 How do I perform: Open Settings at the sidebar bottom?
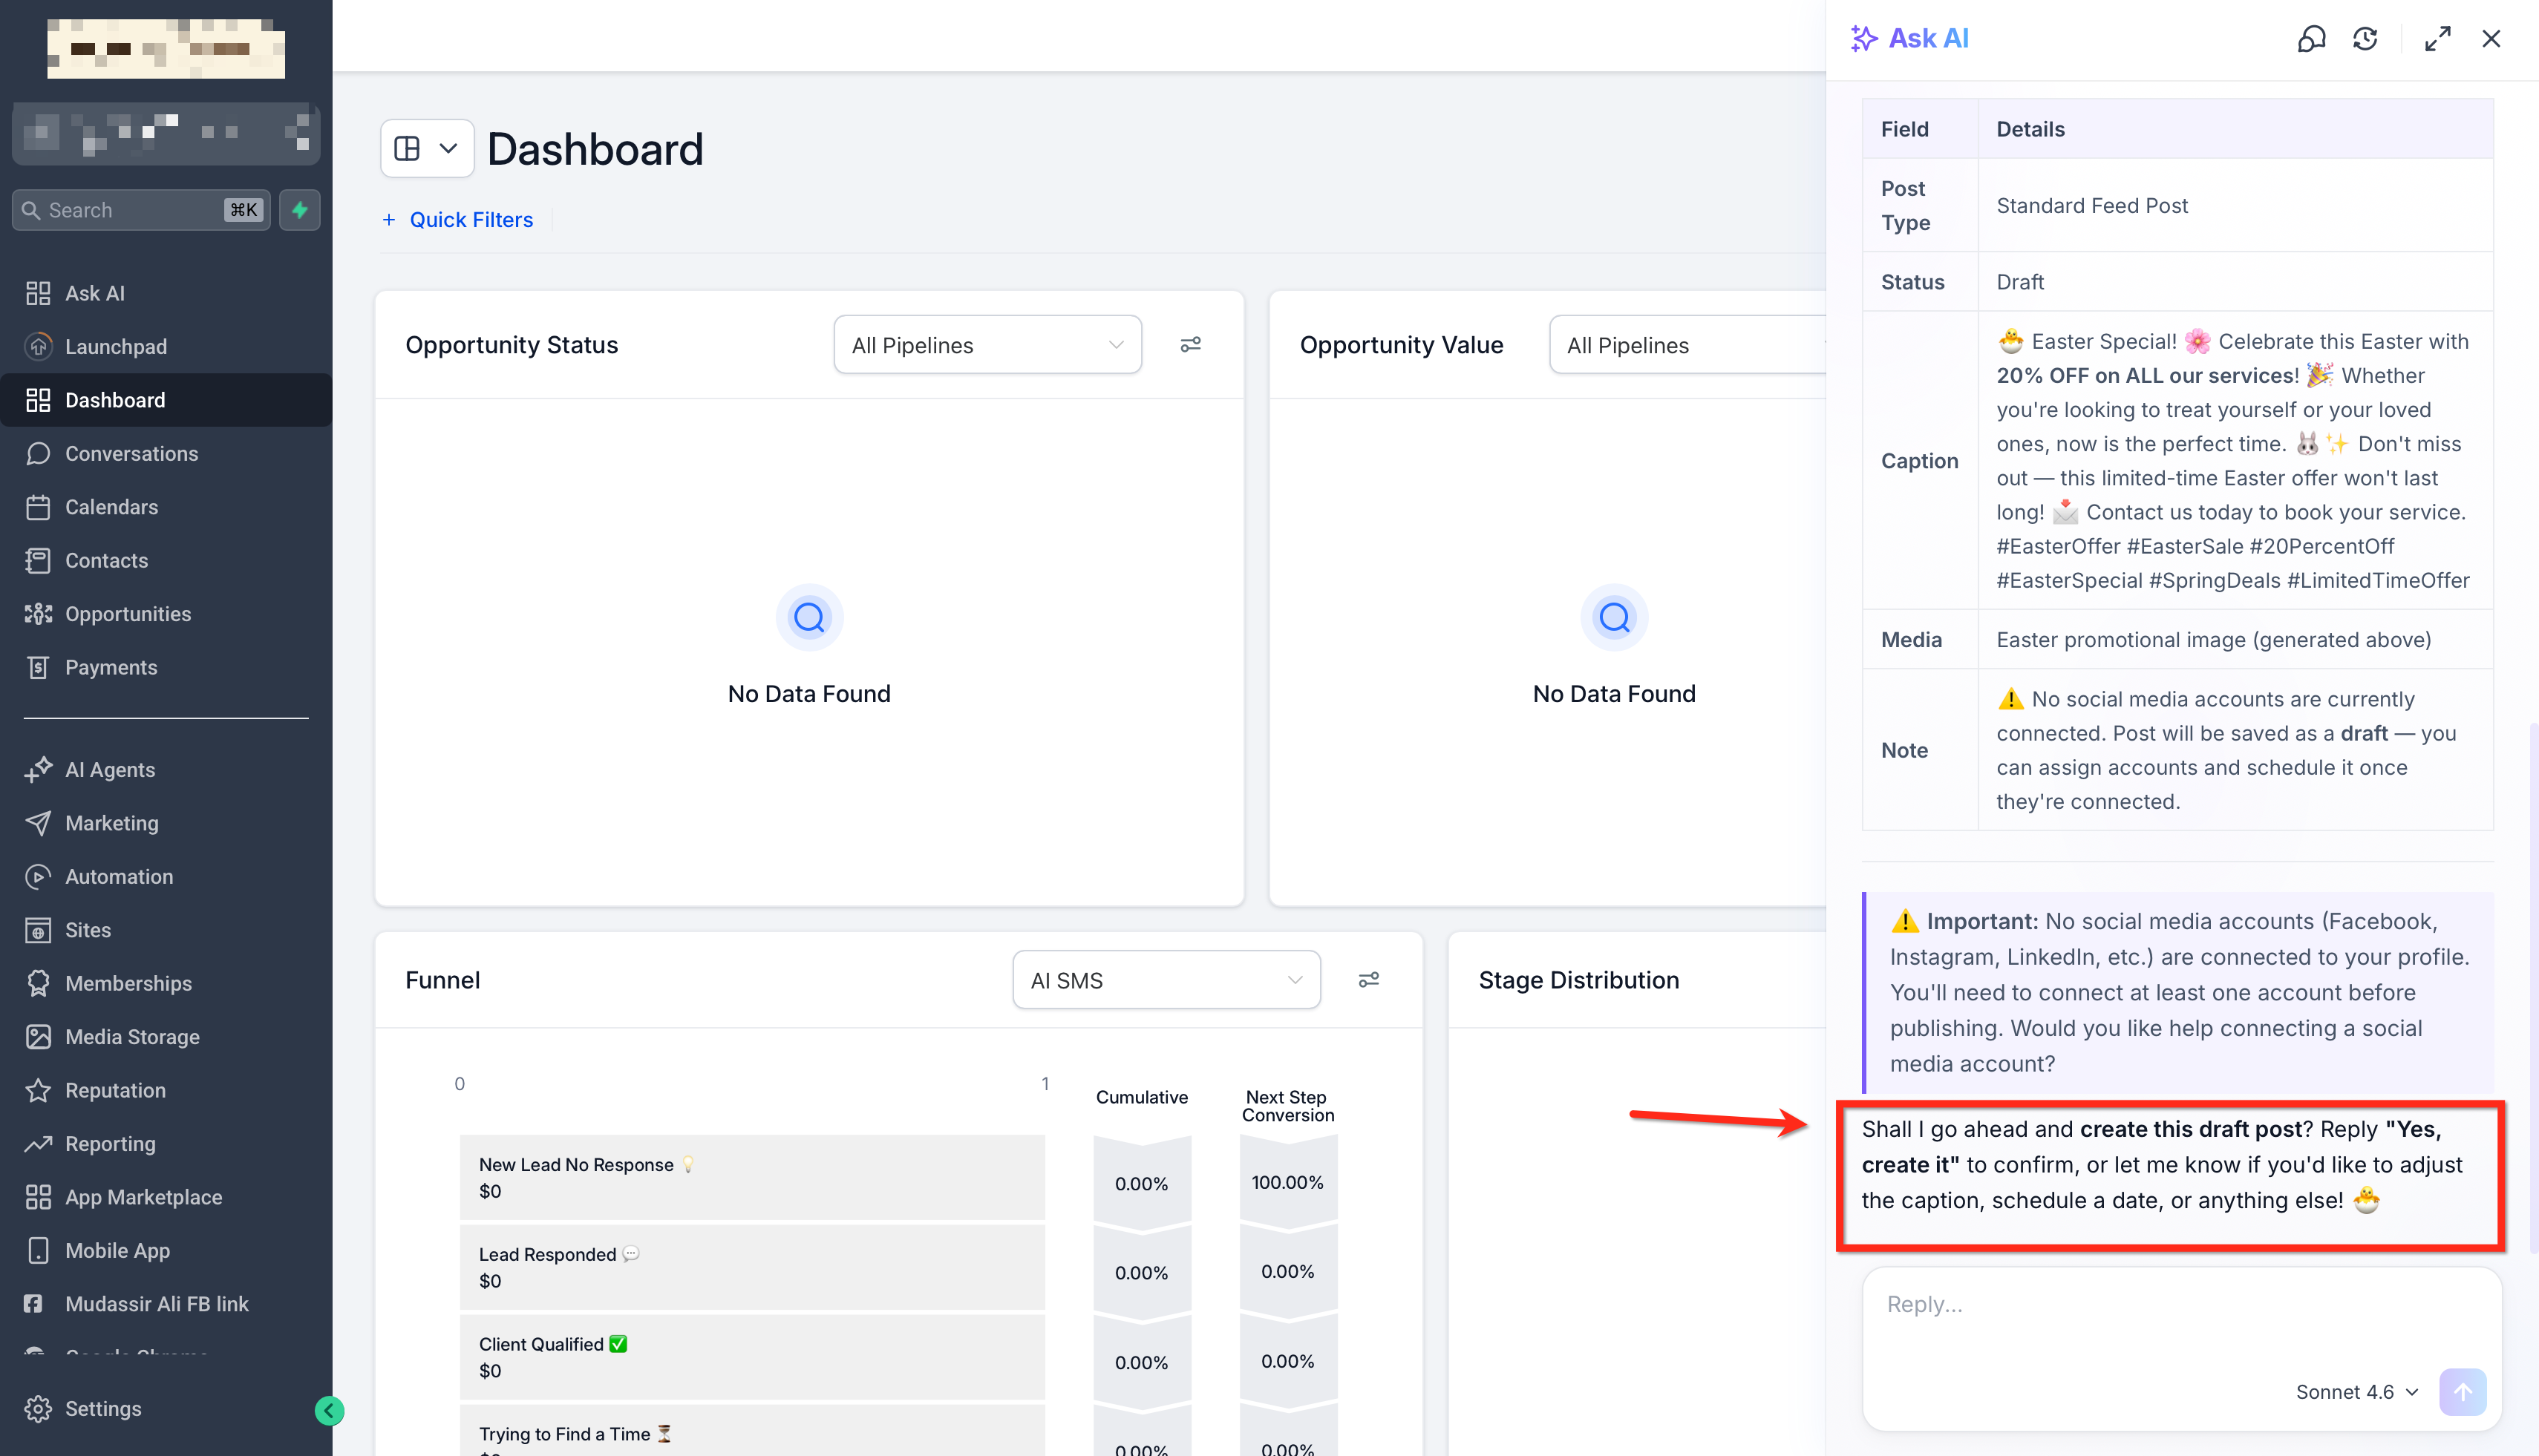[x=103, y=1408]
